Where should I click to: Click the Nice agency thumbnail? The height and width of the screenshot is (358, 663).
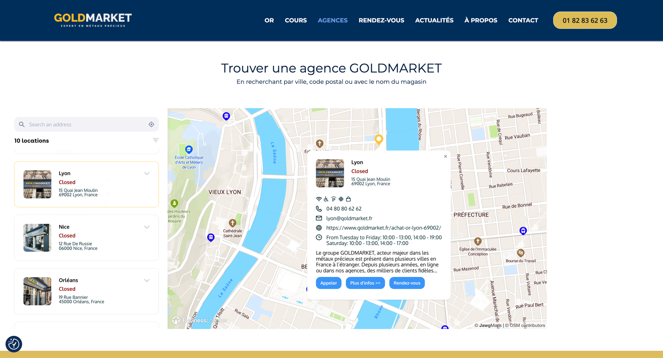point(37,238)
